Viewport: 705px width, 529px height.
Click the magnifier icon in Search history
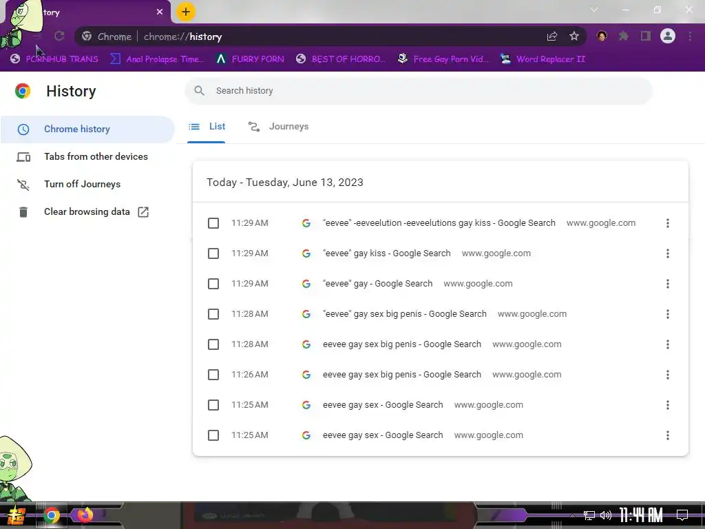click(x=199, y=91)
